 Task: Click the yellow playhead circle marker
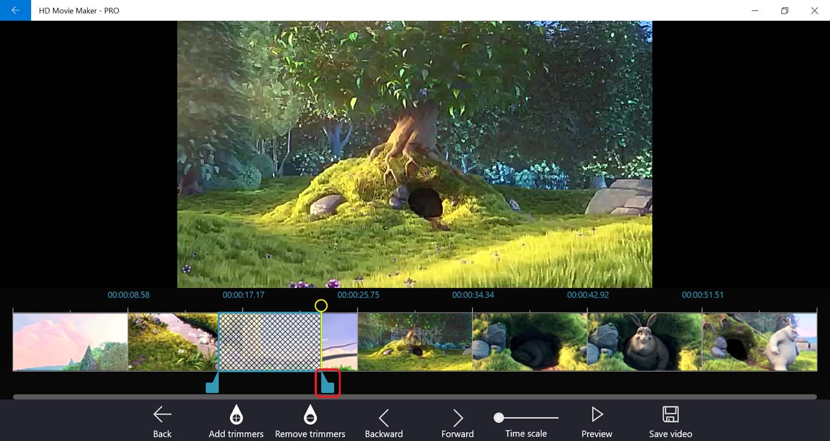(320, 305)
